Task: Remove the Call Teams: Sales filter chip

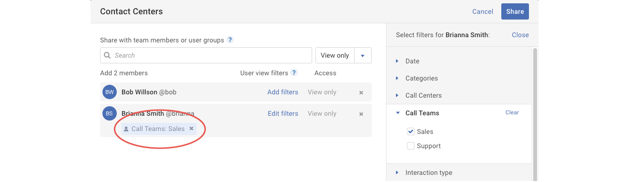Action: 191,129
